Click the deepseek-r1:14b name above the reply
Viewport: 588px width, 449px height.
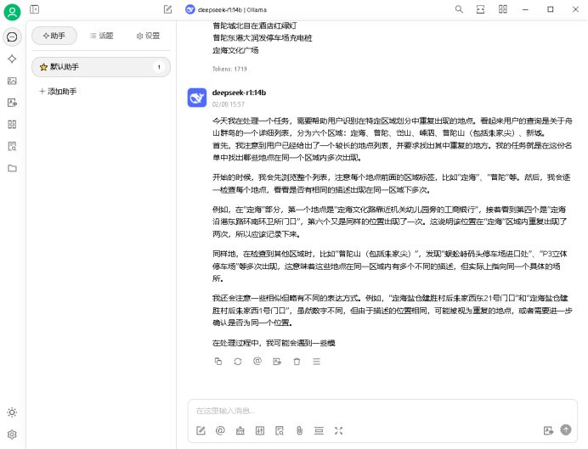pyautogui.click(x=239, y=93)
